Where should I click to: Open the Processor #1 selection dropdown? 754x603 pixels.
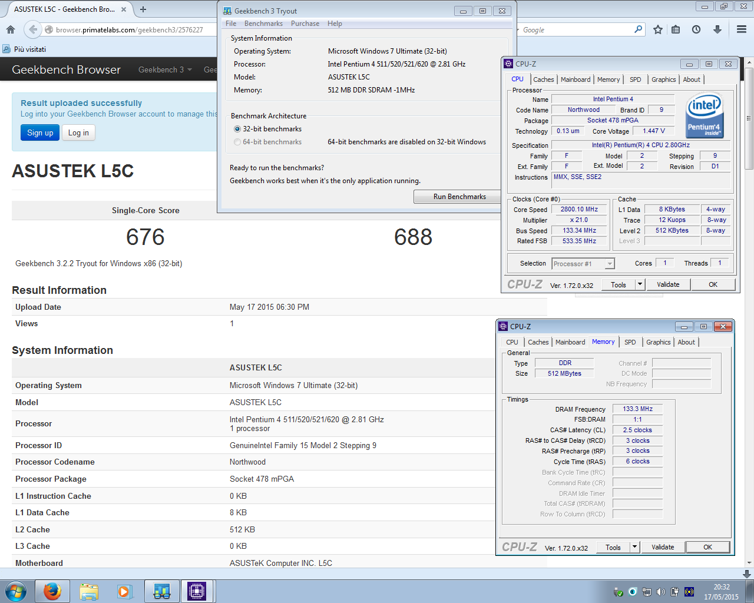point(610,264)
